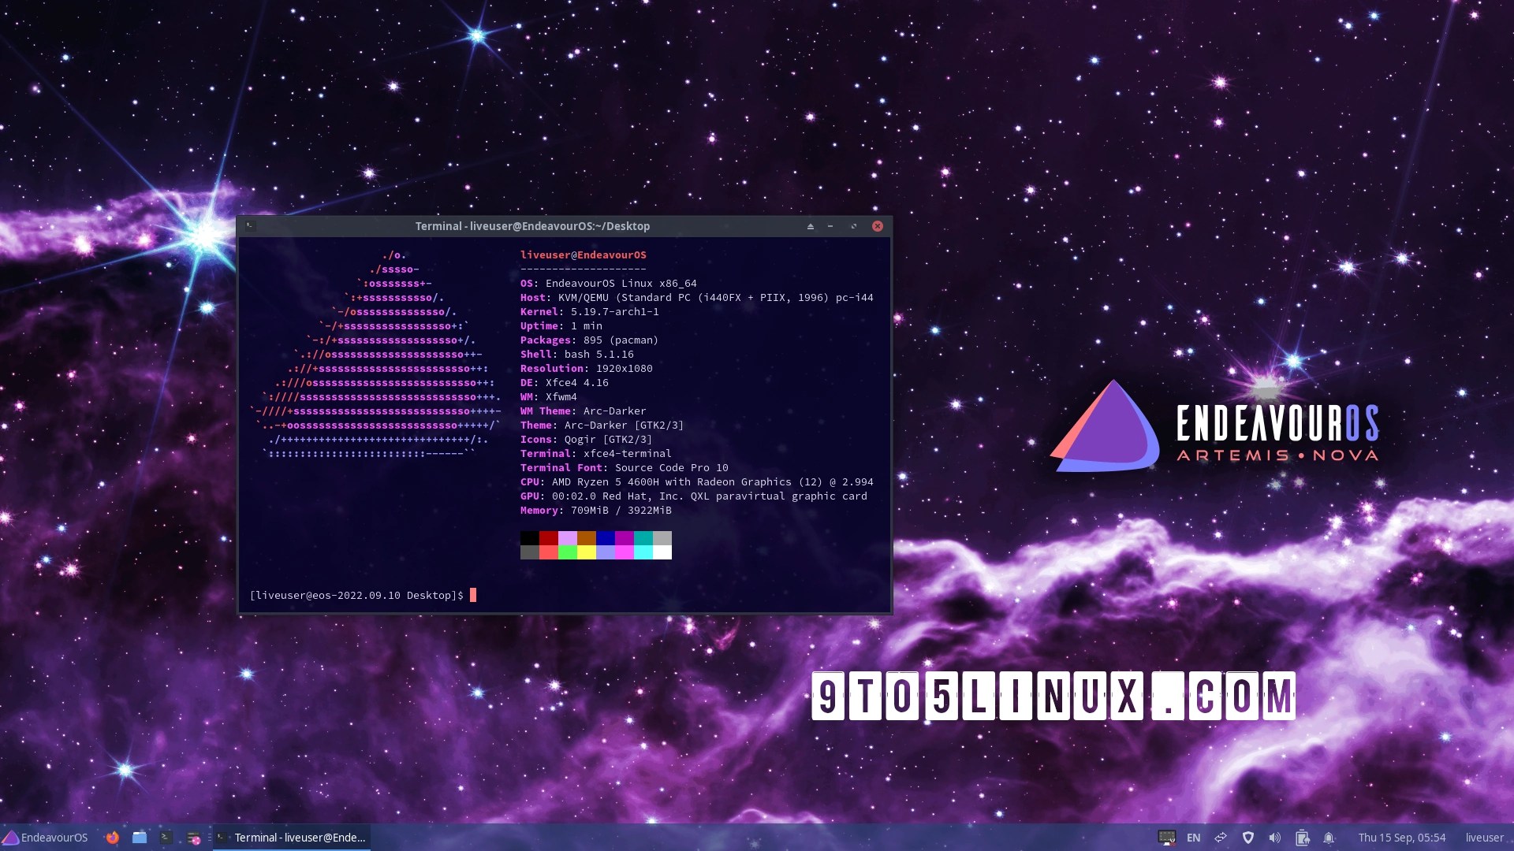Click the display settings tray icon
Viewport: 1514px width, 851px height.
click(1166, 838)
